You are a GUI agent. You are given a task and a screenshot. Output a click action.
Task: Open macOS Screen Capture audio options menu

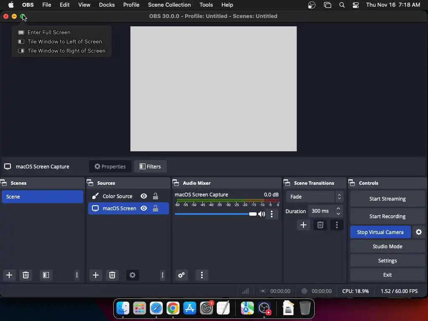pyautogui.click(x=272, y=214)
